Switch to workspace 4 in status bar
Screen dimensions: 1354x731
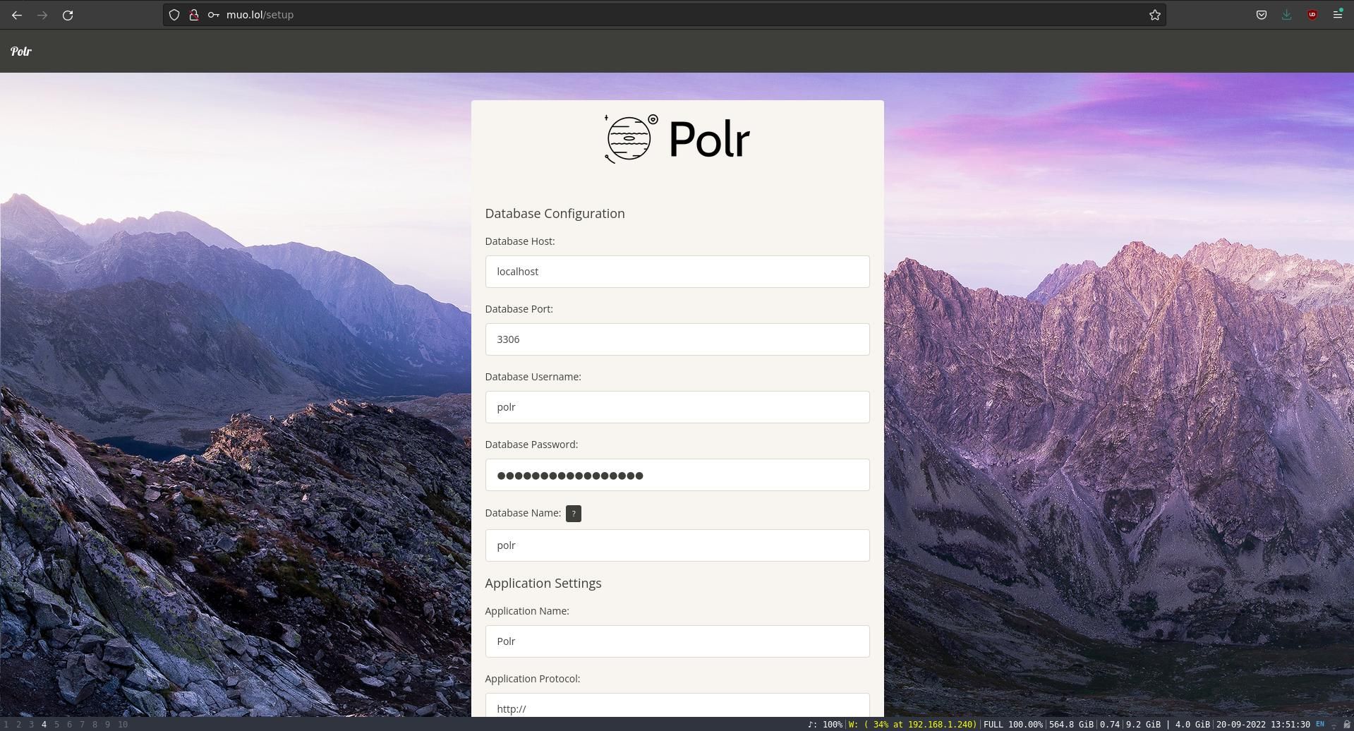point(44,725)
